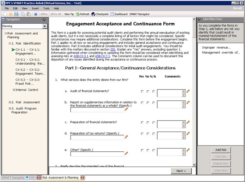Open the Insert menu
This screenshot has height=182, width=245.
(x=36, y=8)
